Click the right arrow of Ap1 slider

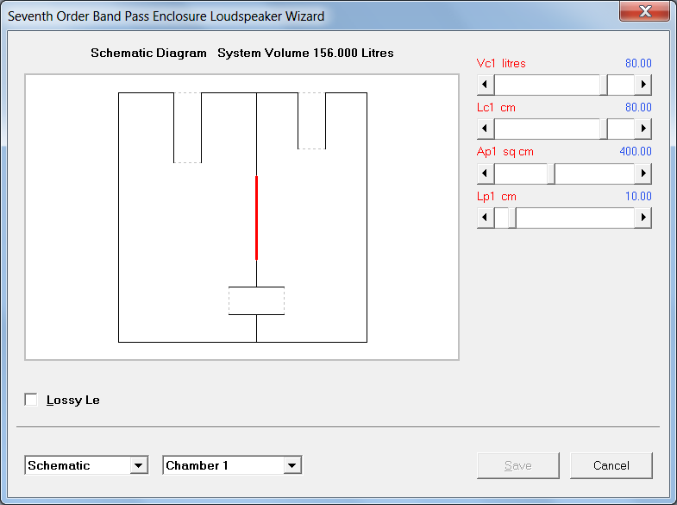click(x=643, y=174)
